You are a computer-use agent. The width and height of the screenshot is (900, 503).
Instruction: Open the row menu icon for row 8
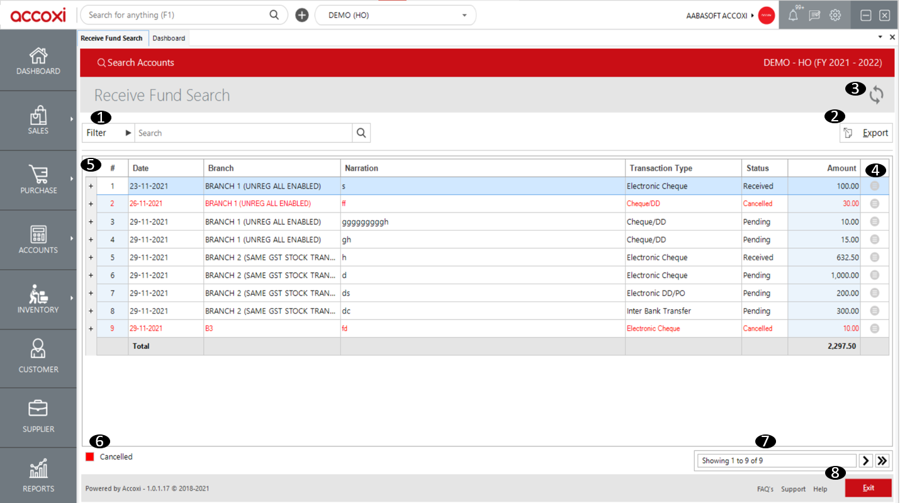tap(874, 311)
